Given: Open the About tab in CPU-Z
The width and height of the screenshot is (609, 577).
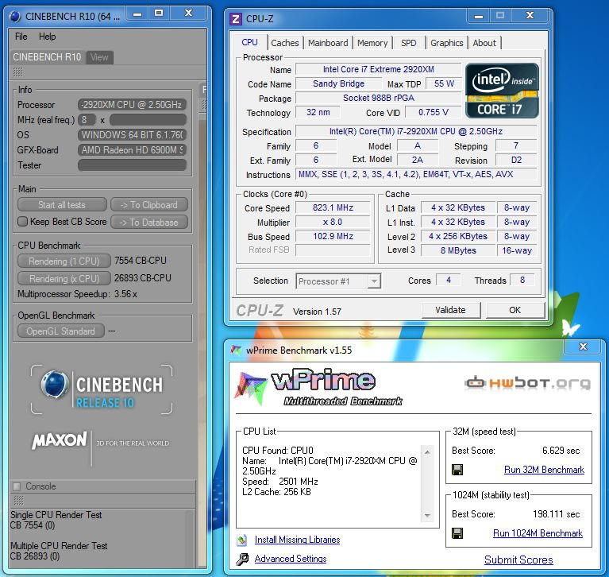Looking at the screenshot, I should click(x=484, y=43).
